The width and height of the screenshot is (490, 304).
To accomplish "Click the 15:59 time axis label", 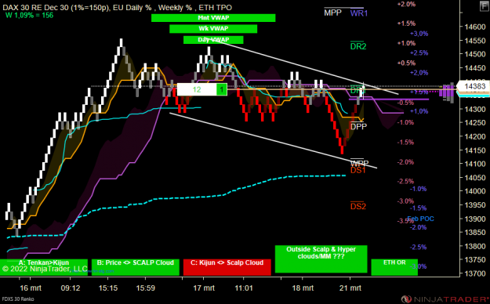I will [x=146, y=288].
